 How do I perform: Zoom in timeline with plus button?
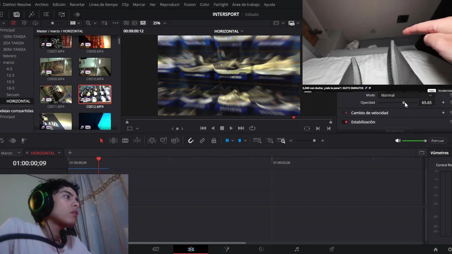point(322,141)
